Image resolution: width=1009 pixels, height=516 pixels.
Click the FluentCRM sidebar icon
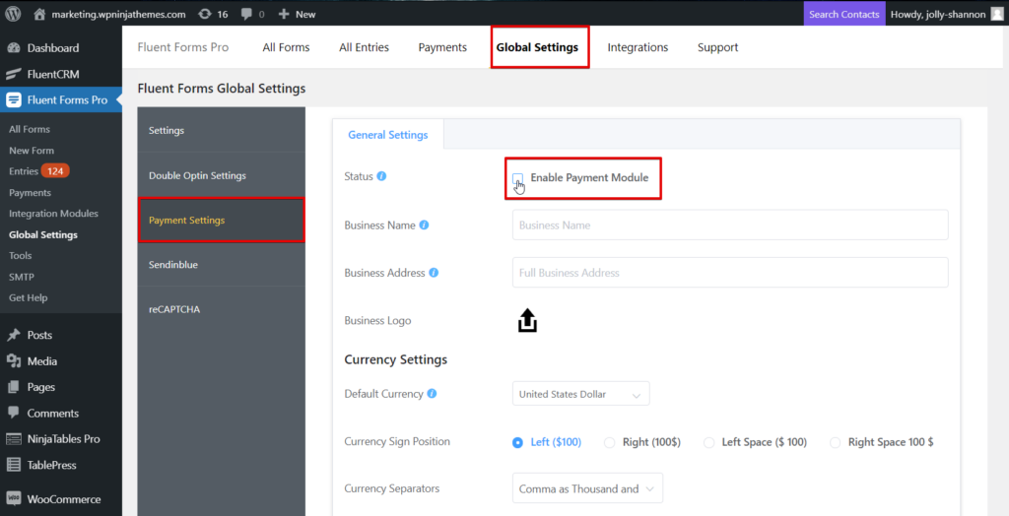(x=14, y=74)
